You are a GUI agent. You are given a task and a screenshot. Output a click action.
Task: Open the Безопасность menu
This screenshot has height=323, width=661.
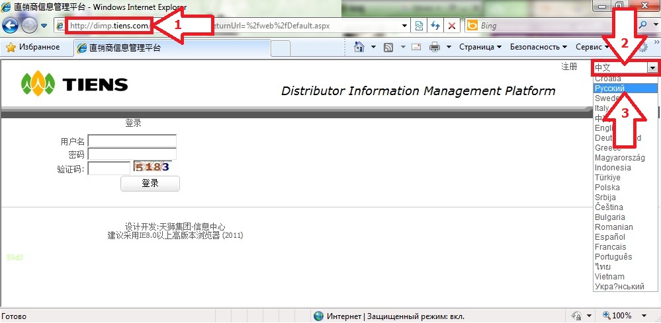(538, 47)
